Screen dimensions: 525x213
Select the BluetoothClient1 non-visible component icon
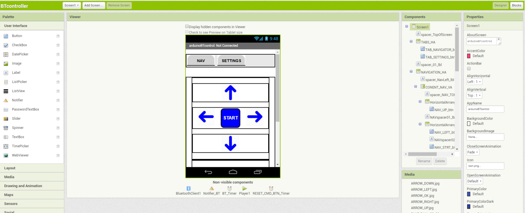click(x=188, y=188)
